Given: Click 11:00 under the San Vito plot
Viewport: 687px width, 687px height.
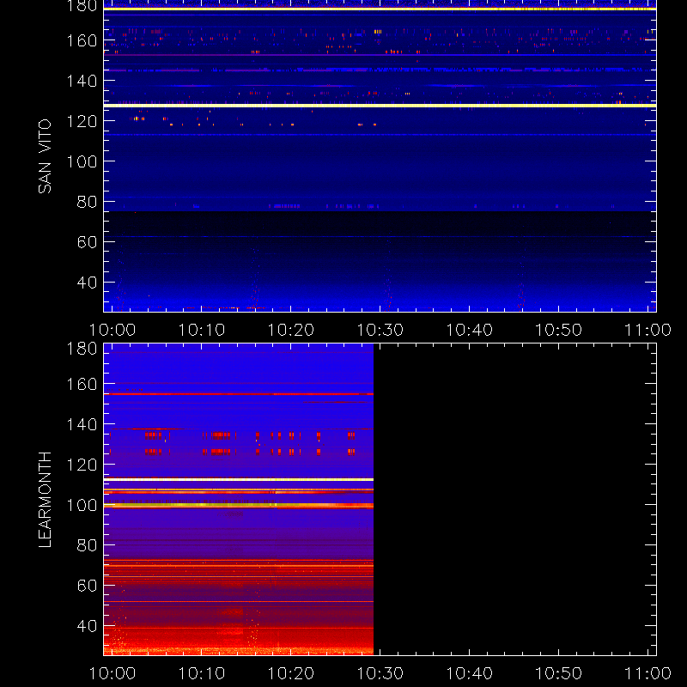Looking at the screenshot, I should click(x=647, y=330).
